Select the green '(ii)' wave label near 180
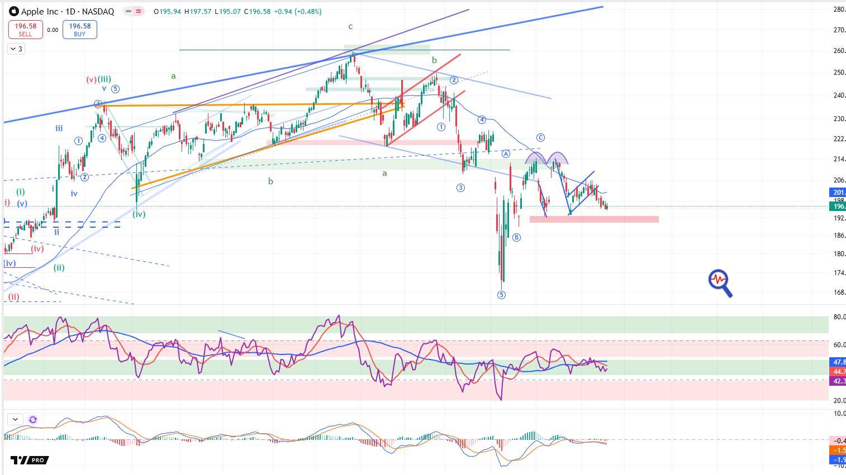Viewport: 846px width, 475px height. coord(59,268)
